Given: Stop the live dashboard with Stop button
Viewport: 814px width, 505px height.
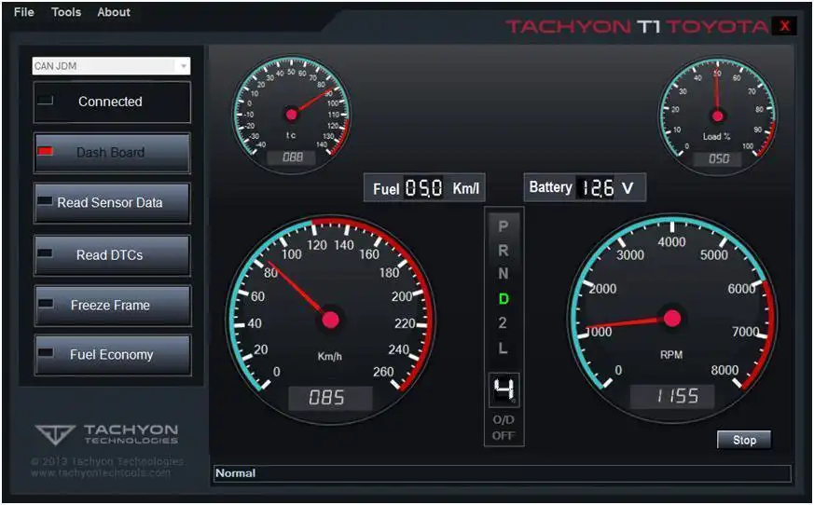Looking at the screenshot, I should [744, 440].
